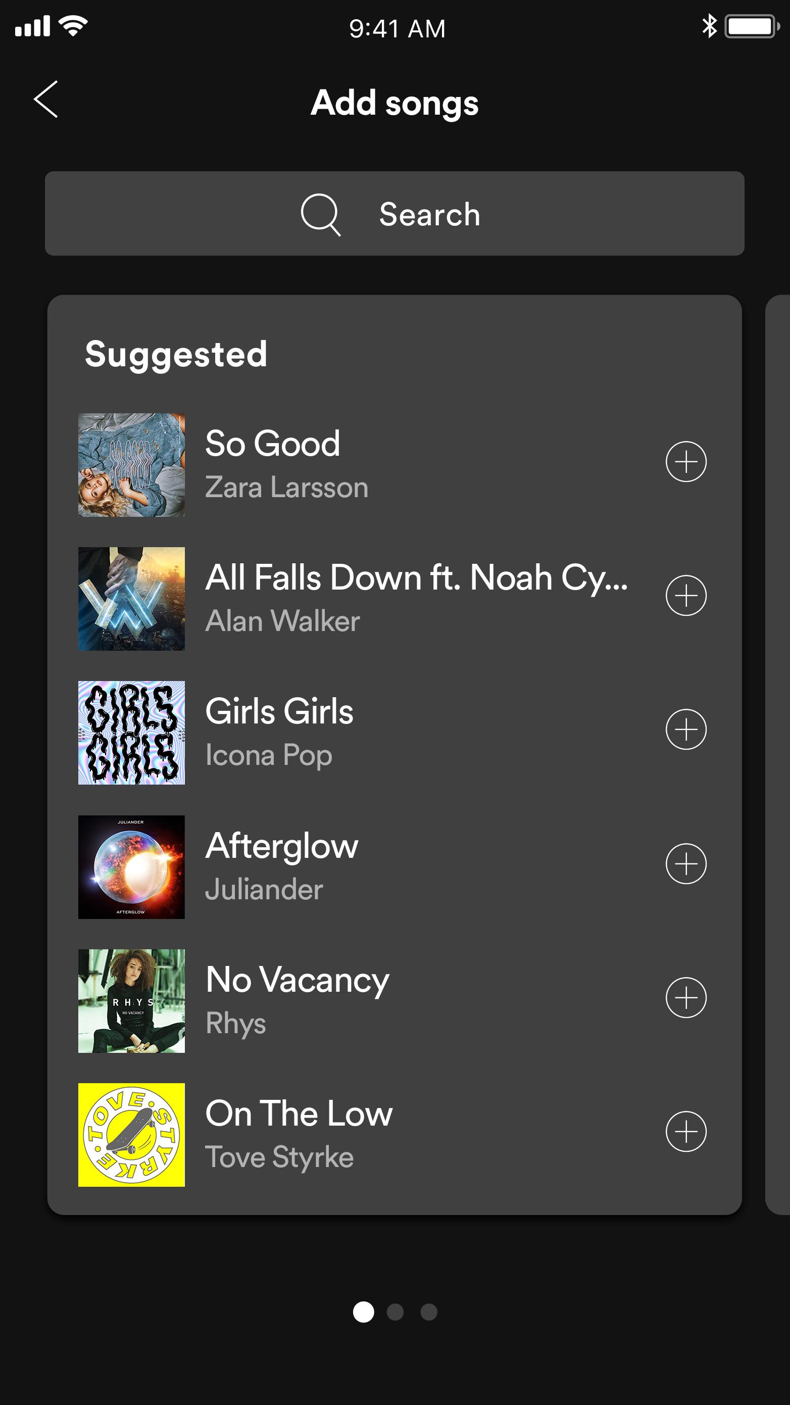The image size is (790, 1405).
Task: Select the No Vacancy song title
Action: (x=297, y=980)
